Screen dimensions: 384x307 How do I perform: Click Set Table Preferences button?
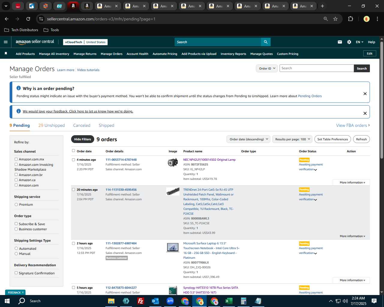pos(333,139)
